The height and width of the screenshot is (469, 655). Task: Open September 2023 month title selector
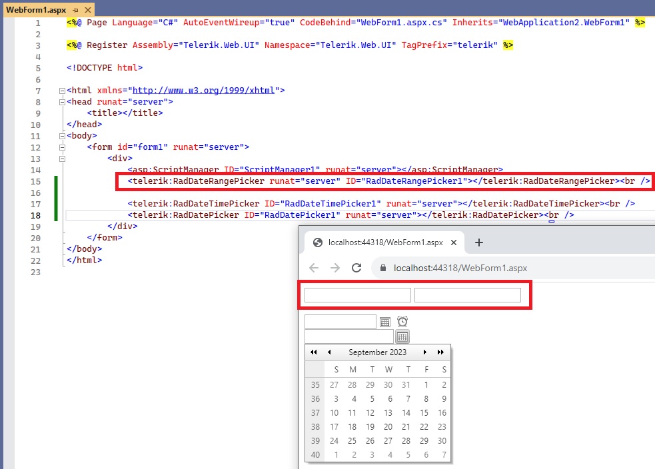(377, 352)
